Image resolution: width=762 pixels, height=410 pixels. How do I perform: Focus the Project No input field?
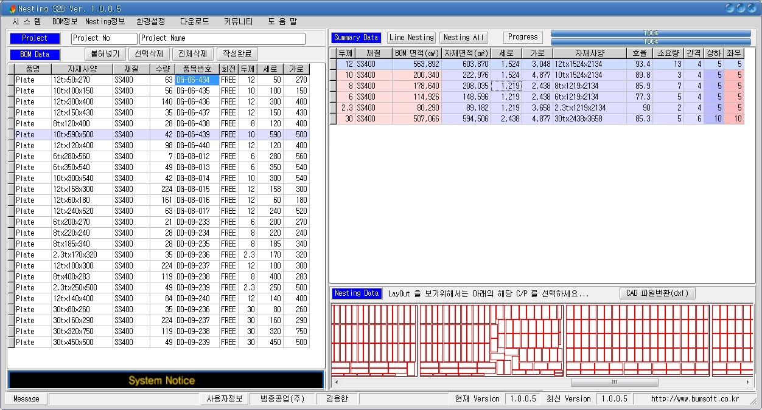(x=104, y=38)
